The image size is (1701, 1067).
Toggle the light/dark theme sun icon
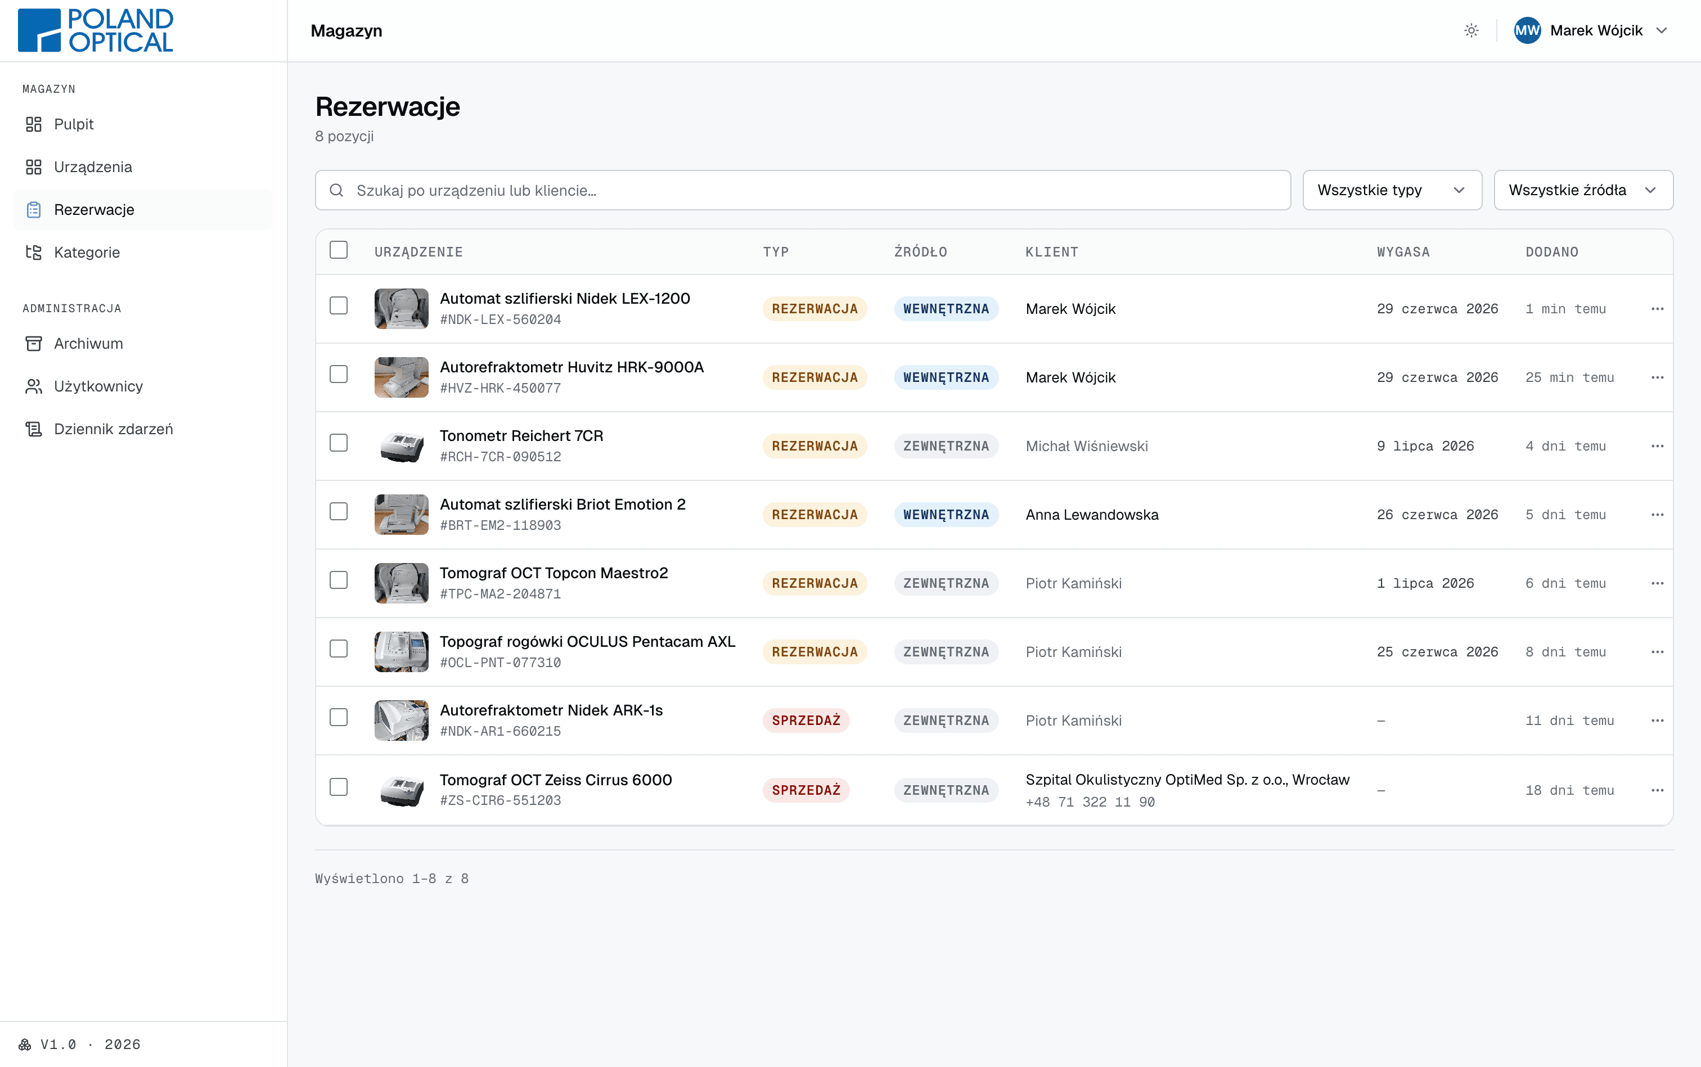click(1471, 30)
